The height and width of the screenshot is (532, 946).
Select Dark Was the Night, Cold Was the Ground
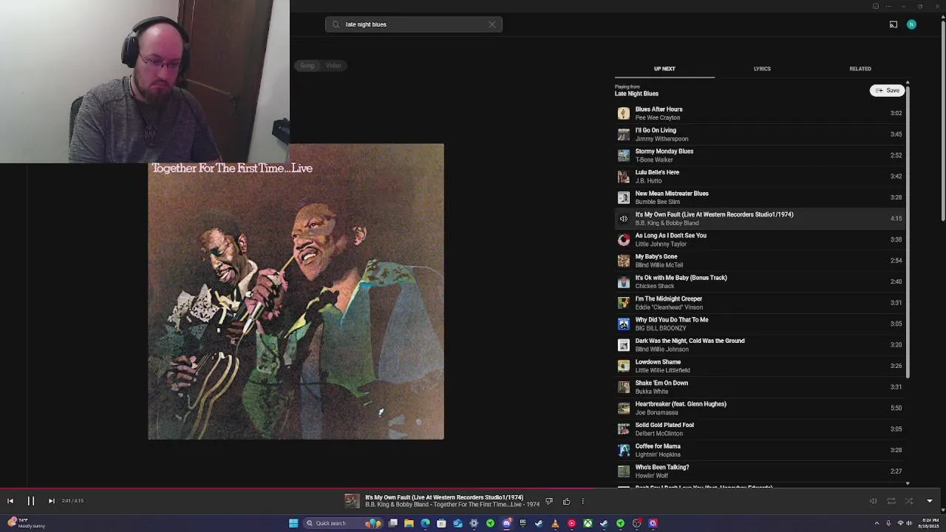(x=760, y=345)
